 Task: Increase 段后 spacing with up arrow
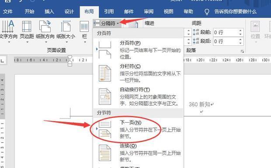coord(240,40)
